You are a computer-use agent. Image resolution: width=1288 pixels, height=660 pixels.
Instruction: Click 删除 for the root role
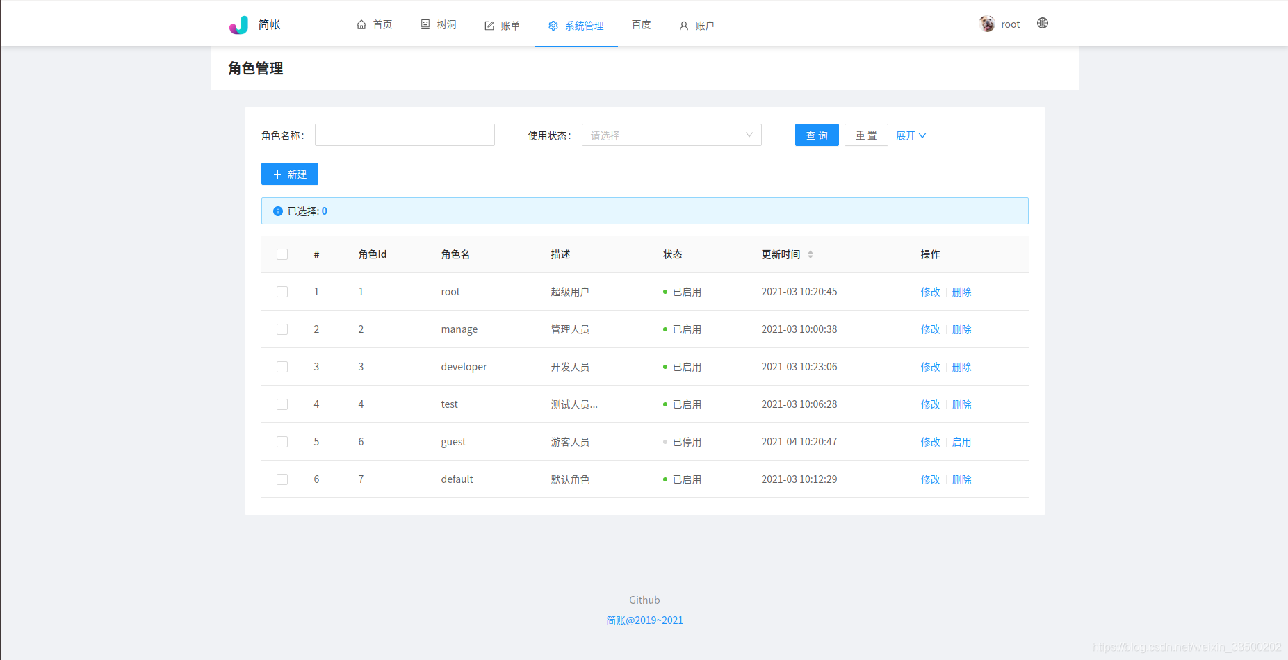pyautogui.click(x=961, y=292)
